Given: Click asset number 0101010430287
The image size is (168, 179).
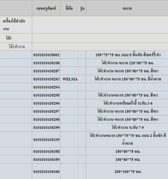Looking at the screenshot, I should click(x=46, y=71).
